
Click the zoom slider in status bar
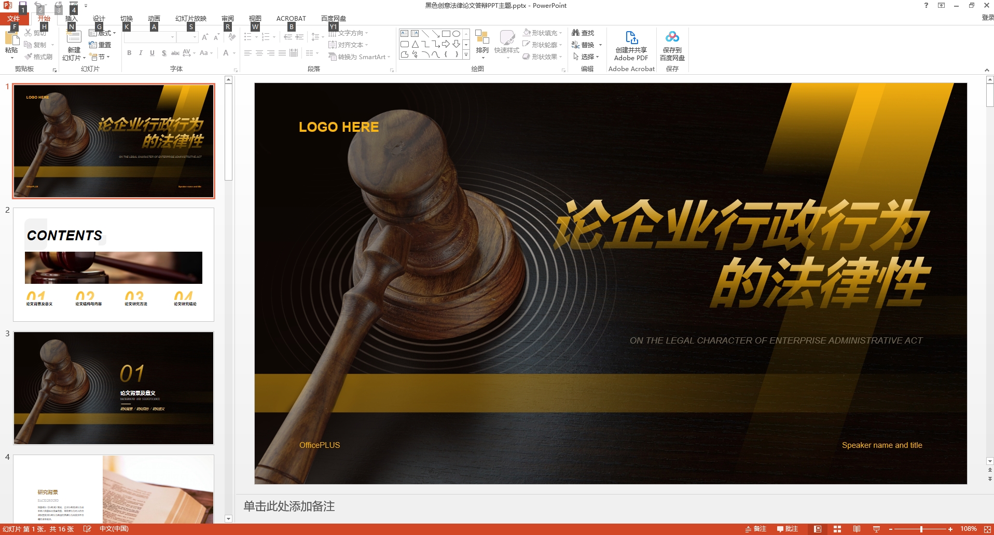pyautogui.click(x=921, y=529)
